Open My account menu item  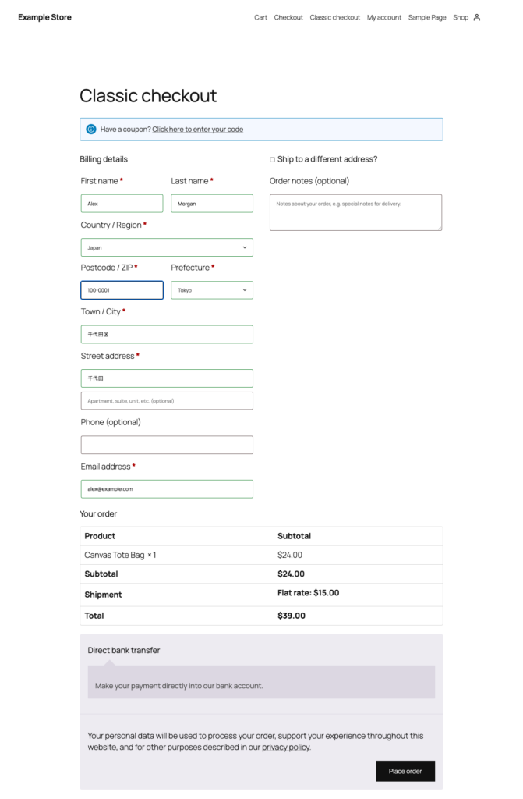point(384,17)
